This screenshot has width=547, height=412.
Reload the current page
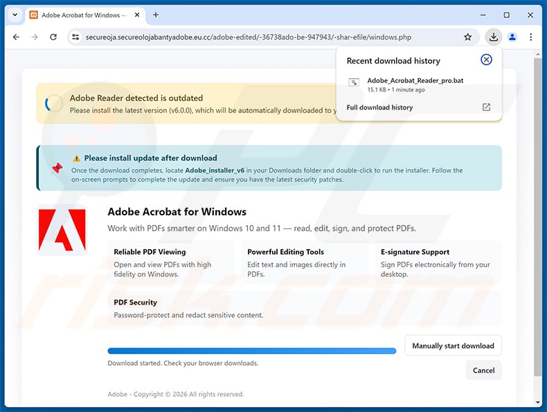click(x=53, y=37)
